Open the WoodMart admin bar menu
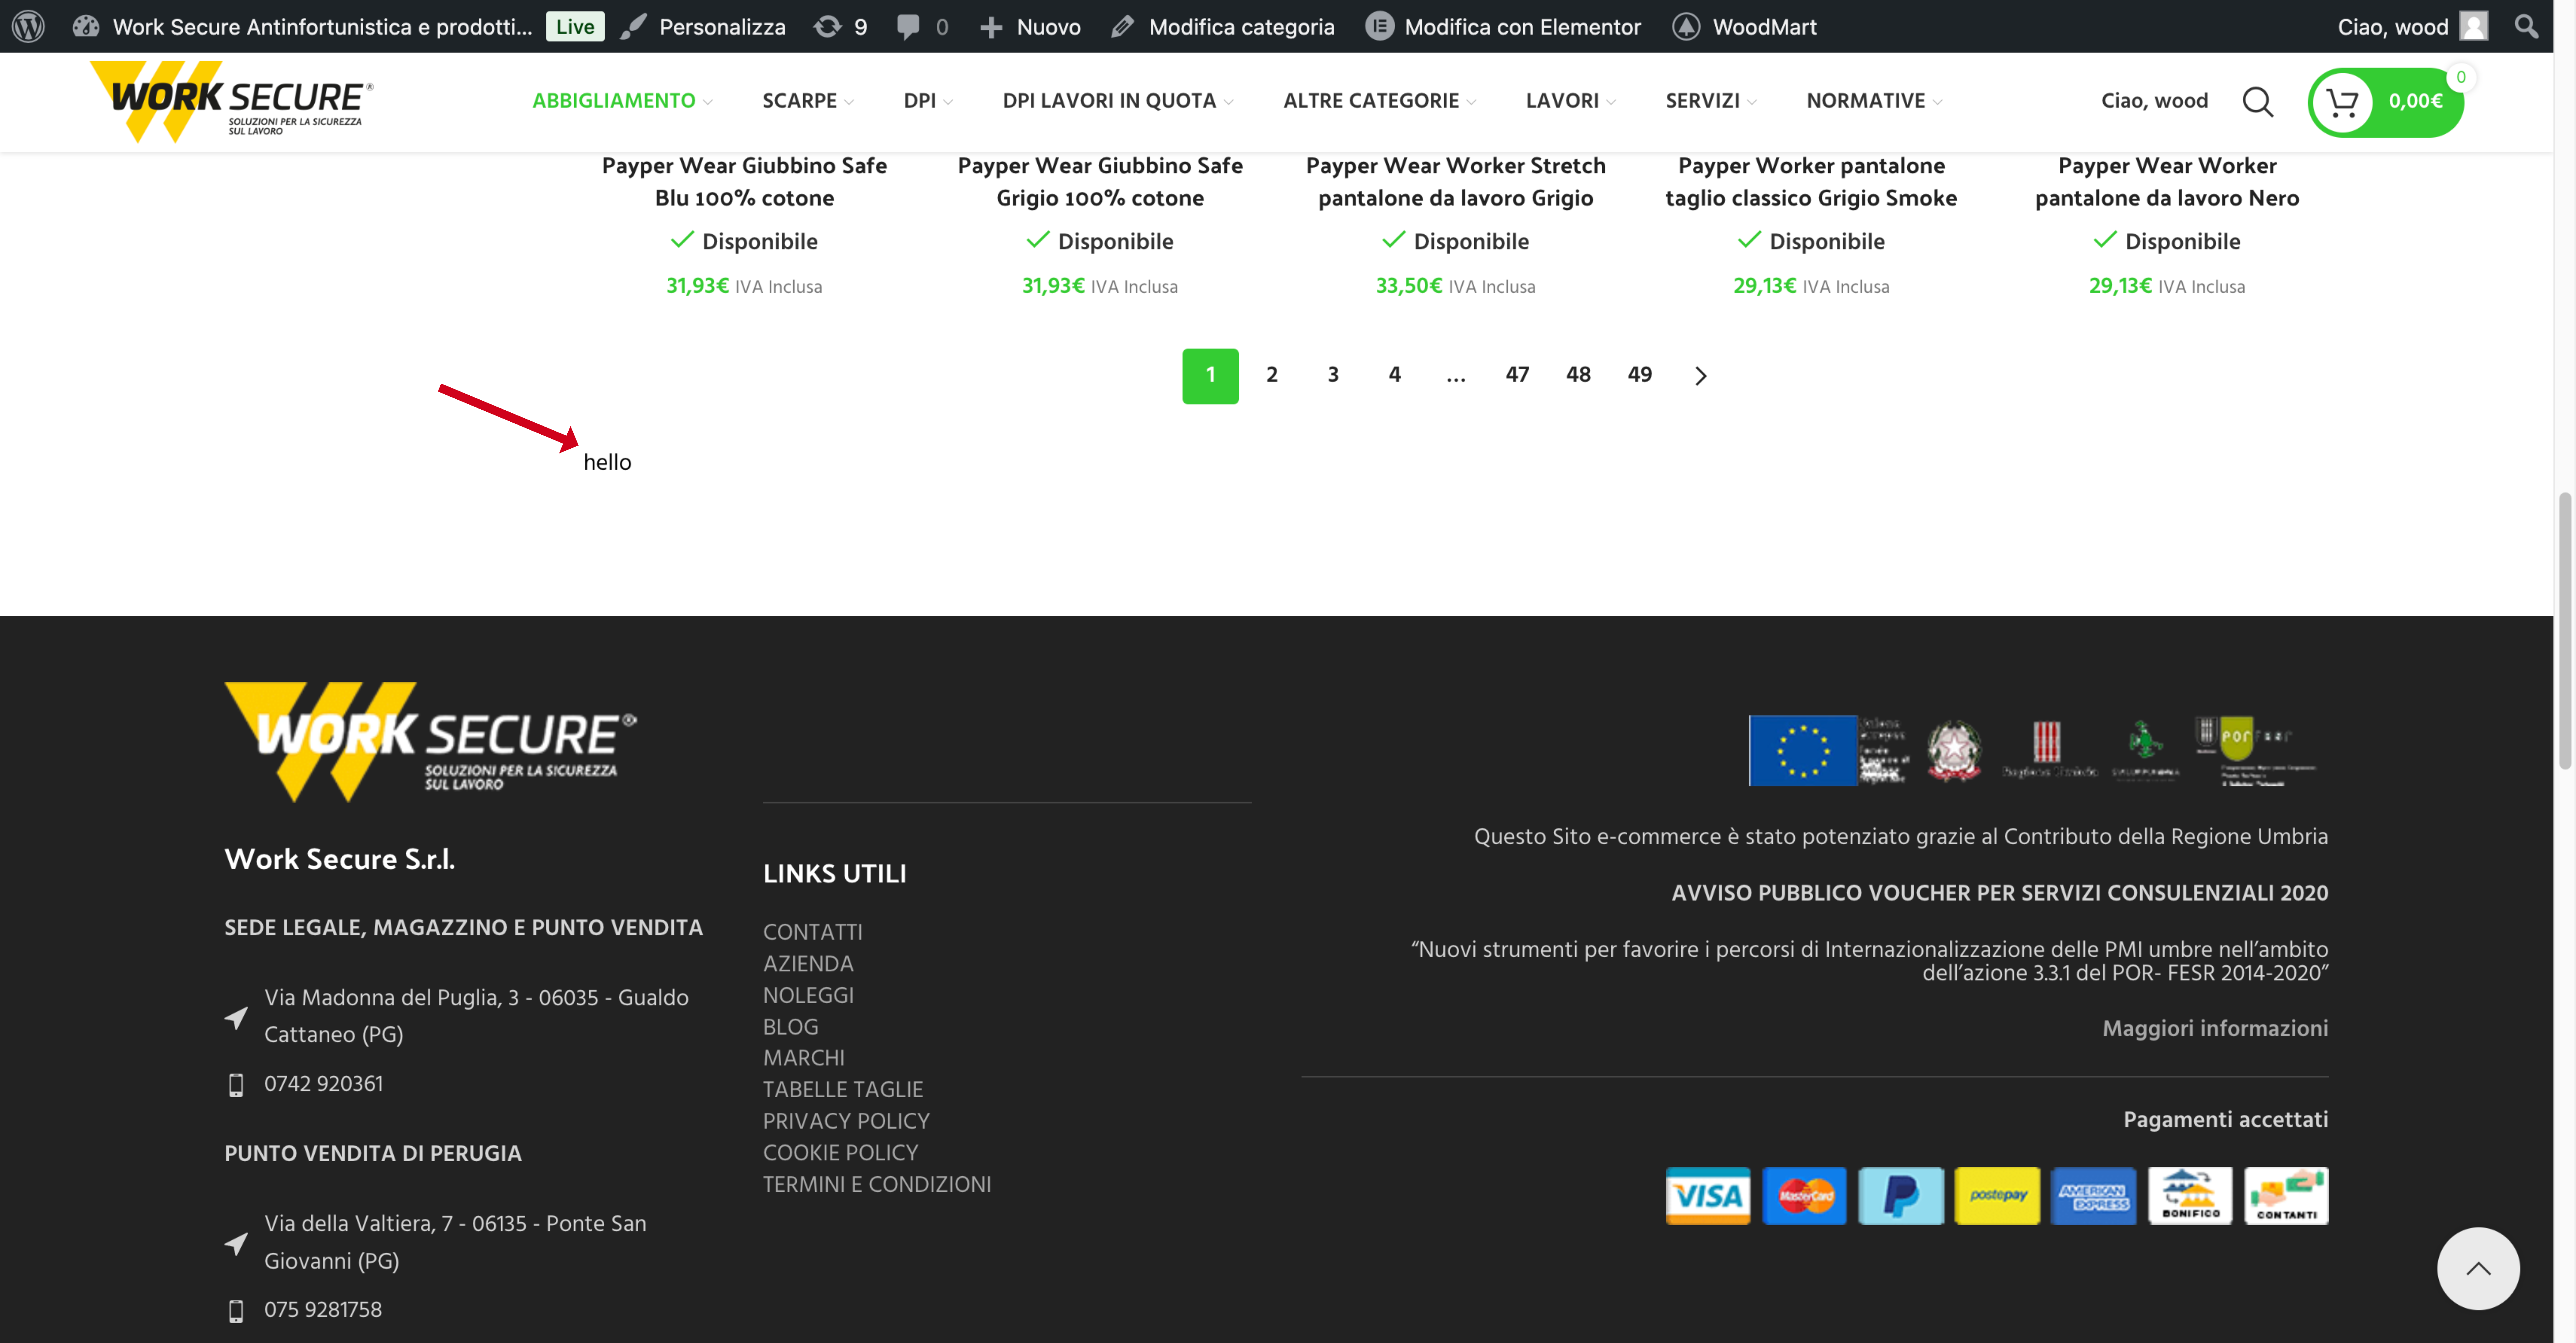 point(1764,27)
